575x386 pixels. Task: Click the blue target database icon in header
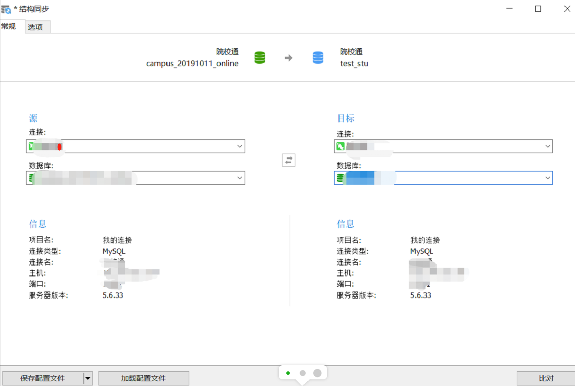[318, 58]
